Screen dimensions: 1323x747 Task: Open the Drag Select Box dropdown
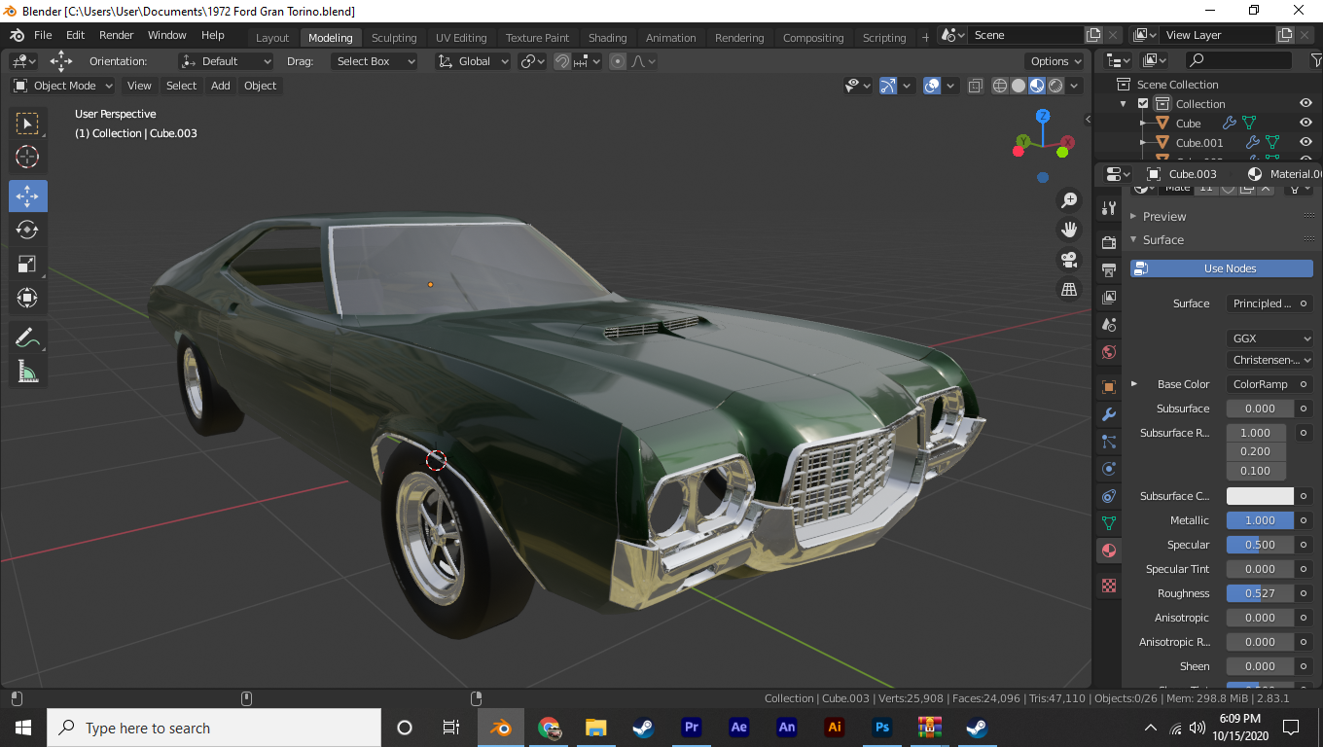[374, 61]
